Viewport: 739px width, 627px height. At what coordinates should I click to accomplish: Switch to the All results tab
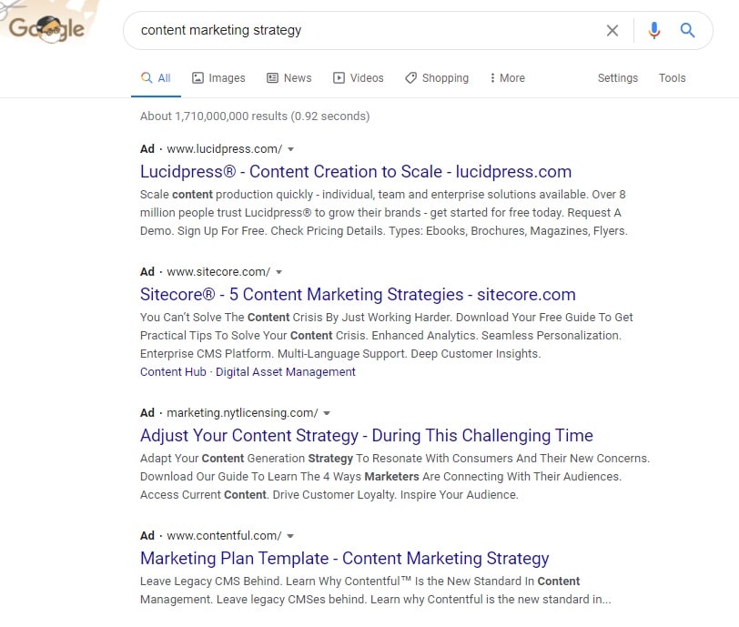(156, 78)
